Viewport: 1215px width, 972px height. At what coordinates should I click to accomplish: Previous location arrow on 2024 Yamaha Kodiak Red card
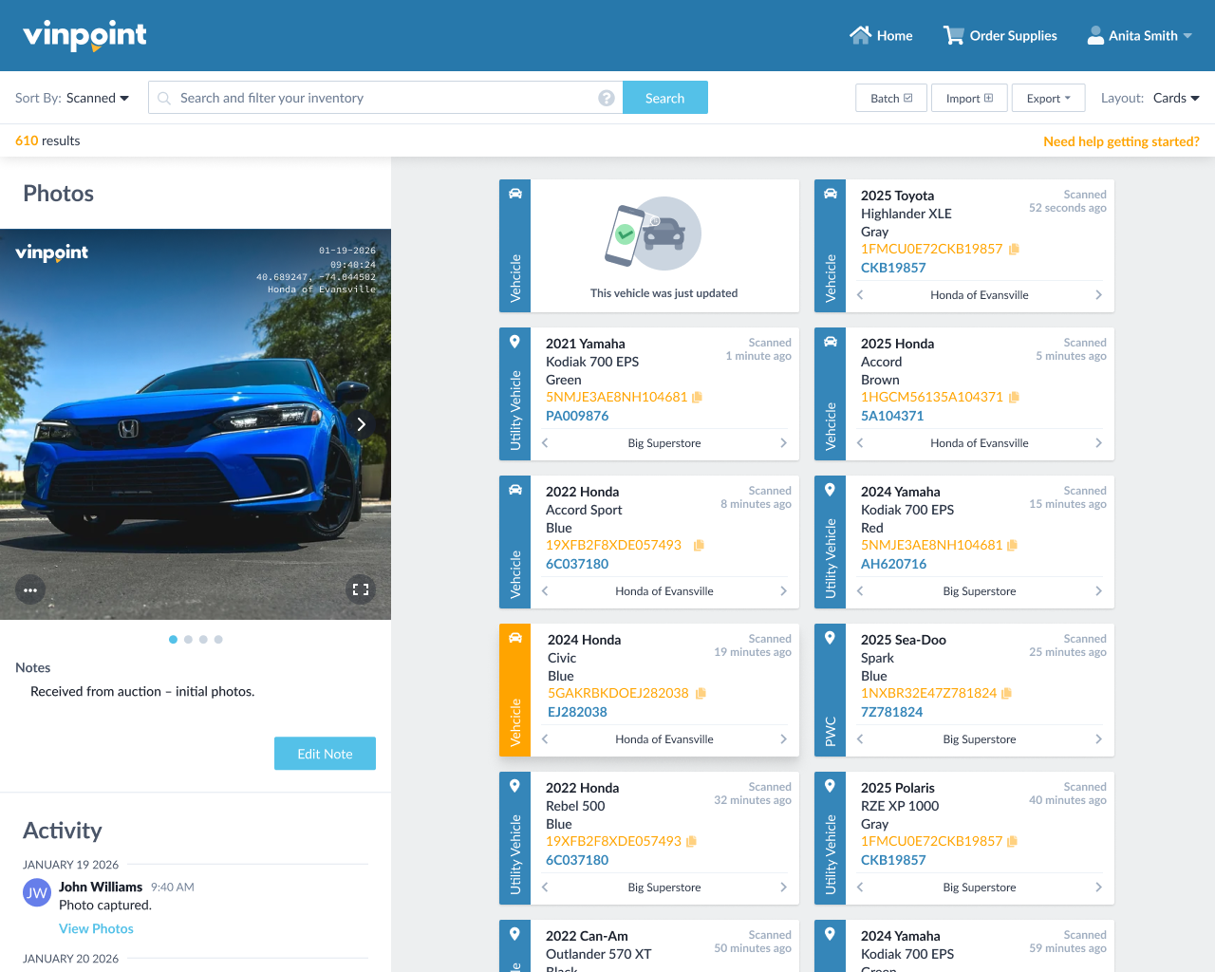click(860, 591)
